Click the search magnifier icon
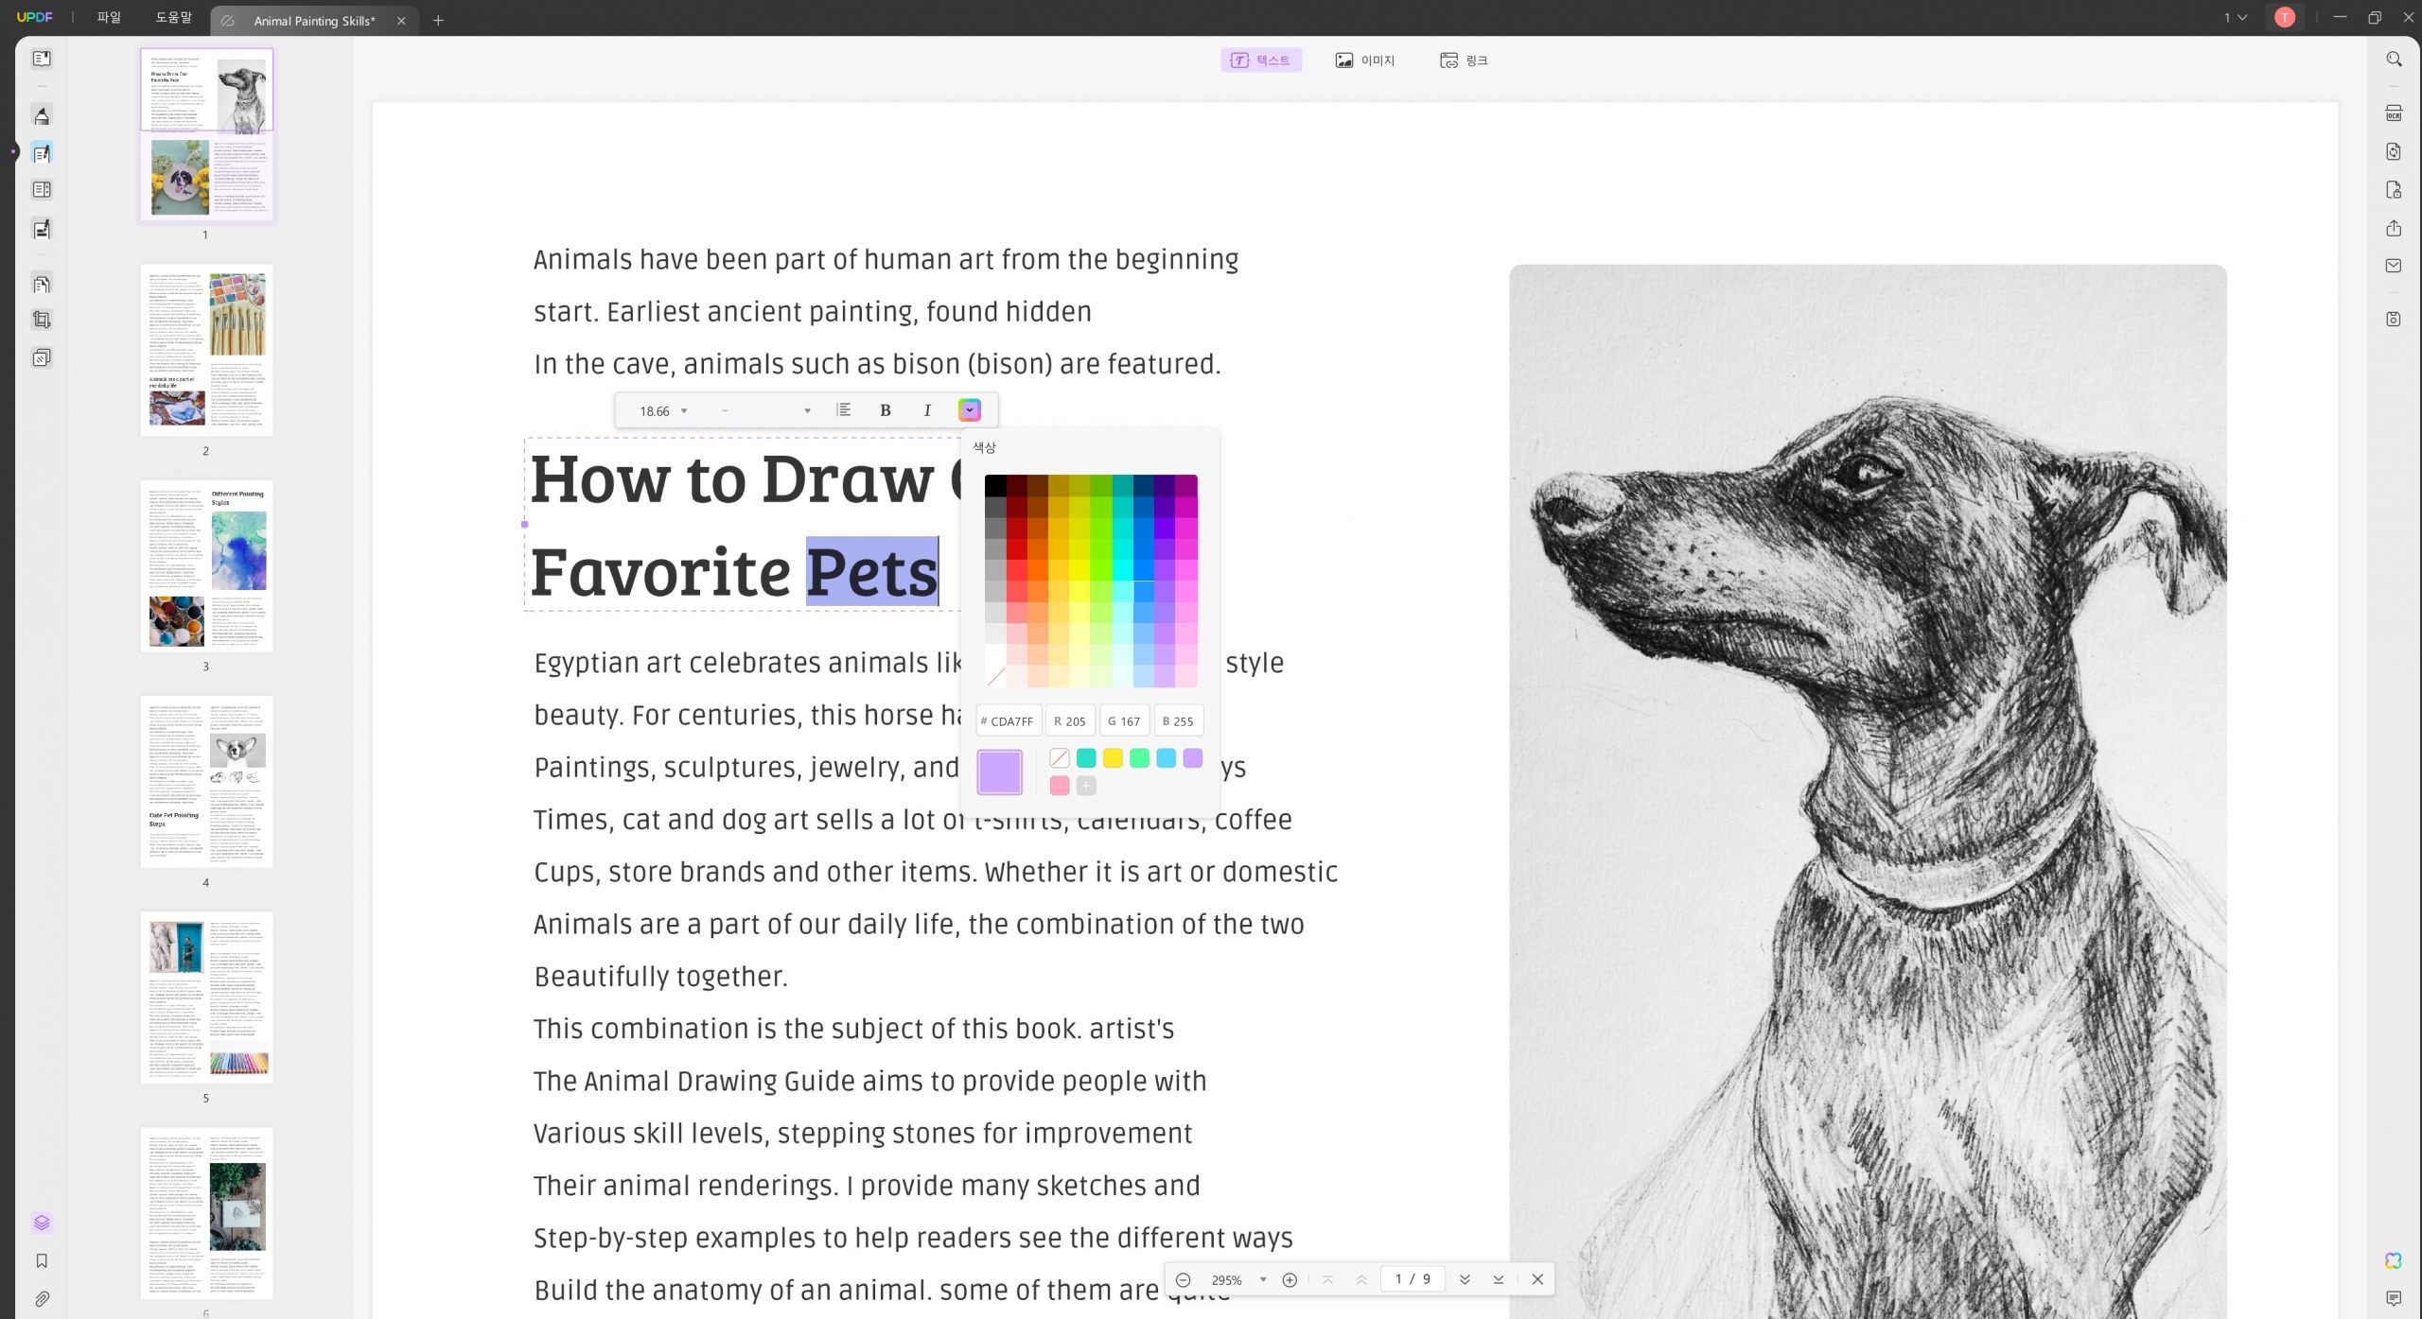Viewport: 2422px width, 1319px height. click(x=2394, y=60)
